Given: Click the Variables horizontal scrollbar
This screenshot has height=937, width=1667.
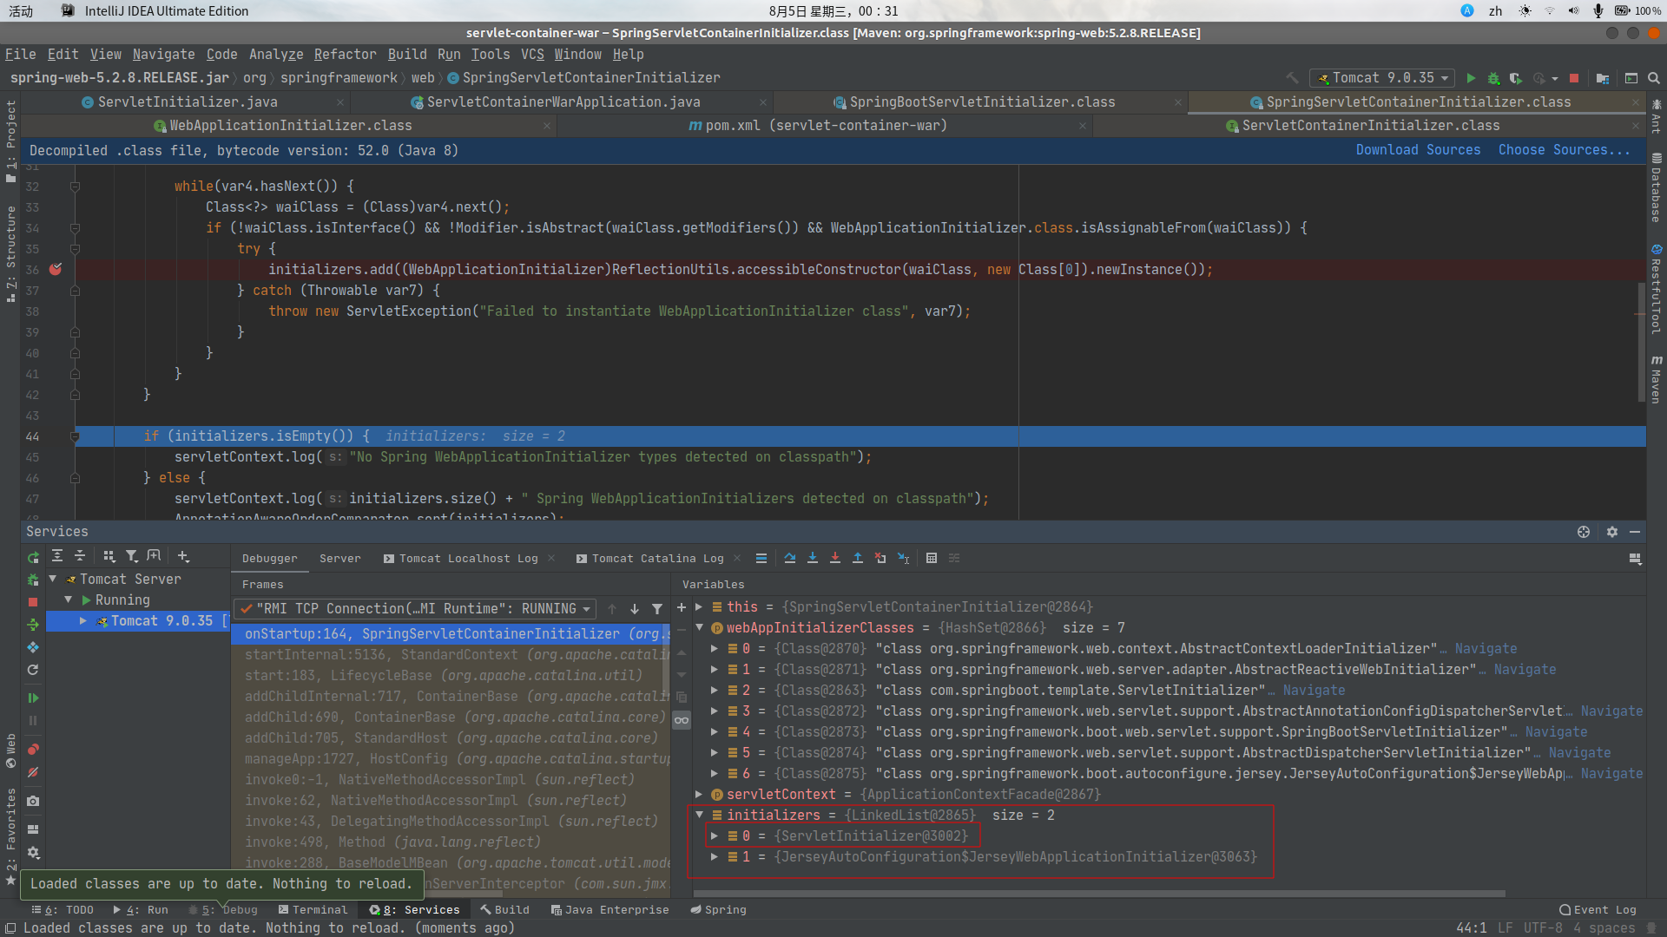Looking at the screenshot, I should point(1098,893).
